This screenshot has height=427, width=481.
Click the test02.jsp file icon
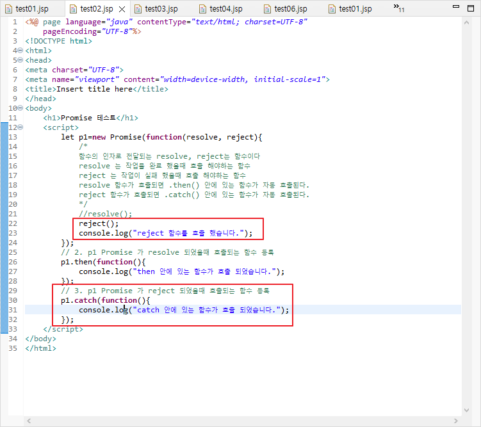[73, 9]
